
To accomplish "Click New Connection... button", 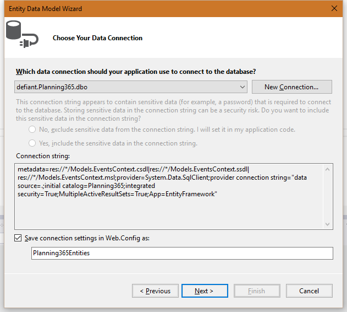I will click(x=291, y=87).
